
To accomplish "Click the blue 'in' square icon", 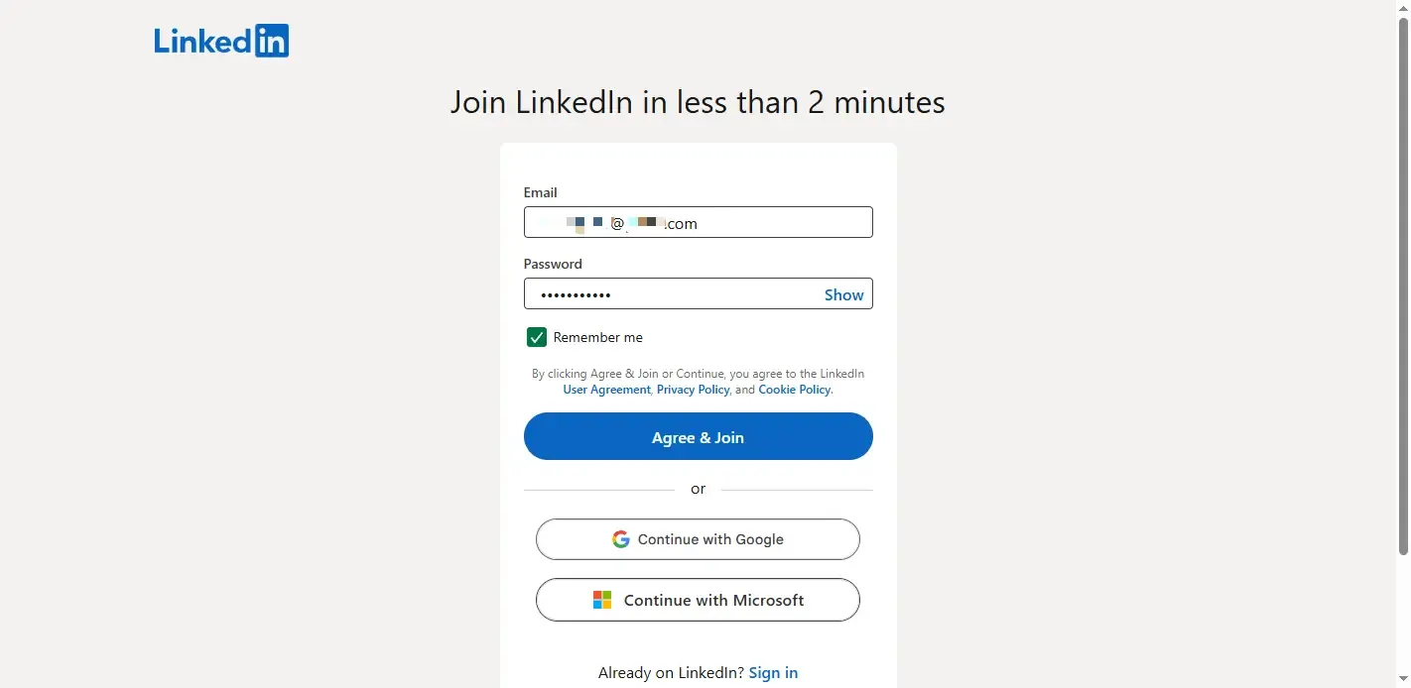I will click(x=274, y=41).
